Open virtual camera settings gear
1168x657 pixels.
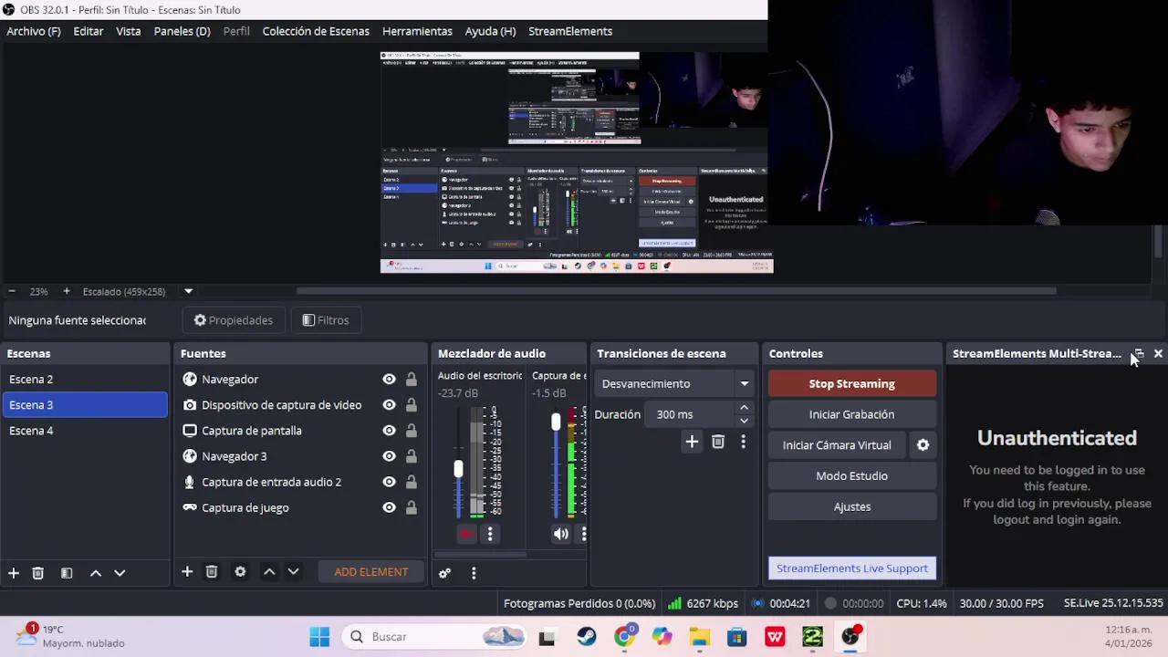tap(923, 445)
